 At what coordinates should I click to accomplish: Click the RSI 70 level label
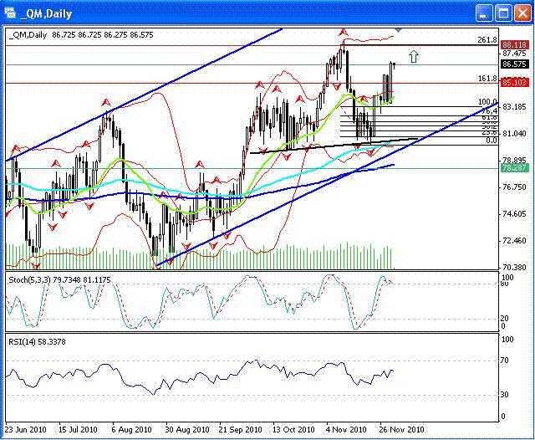pyautogui.click(x=505, y=361)
